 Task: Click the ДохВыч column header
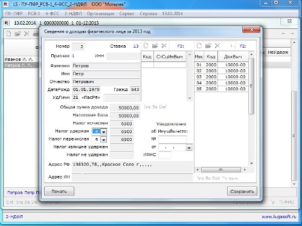pos(233,57)
